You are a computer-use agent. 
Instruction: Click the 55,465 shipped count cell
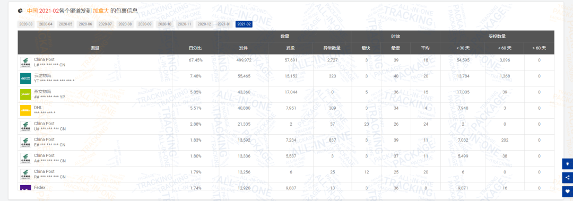244,76
